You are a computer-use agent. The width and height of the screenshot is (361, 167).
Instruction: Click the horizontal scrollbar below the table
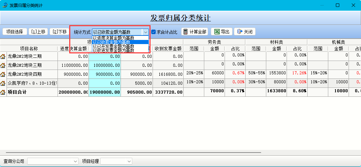tap(131, 152)
